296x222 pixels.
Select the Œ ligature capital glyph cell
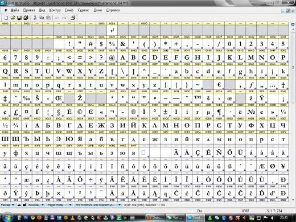point(59,98)
